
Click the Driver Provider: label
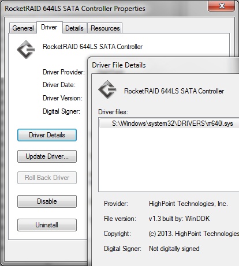pos(64,72)
